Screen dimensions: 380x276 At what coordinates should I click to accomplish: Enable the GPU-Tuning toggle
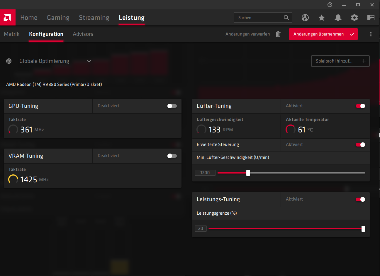172,106
